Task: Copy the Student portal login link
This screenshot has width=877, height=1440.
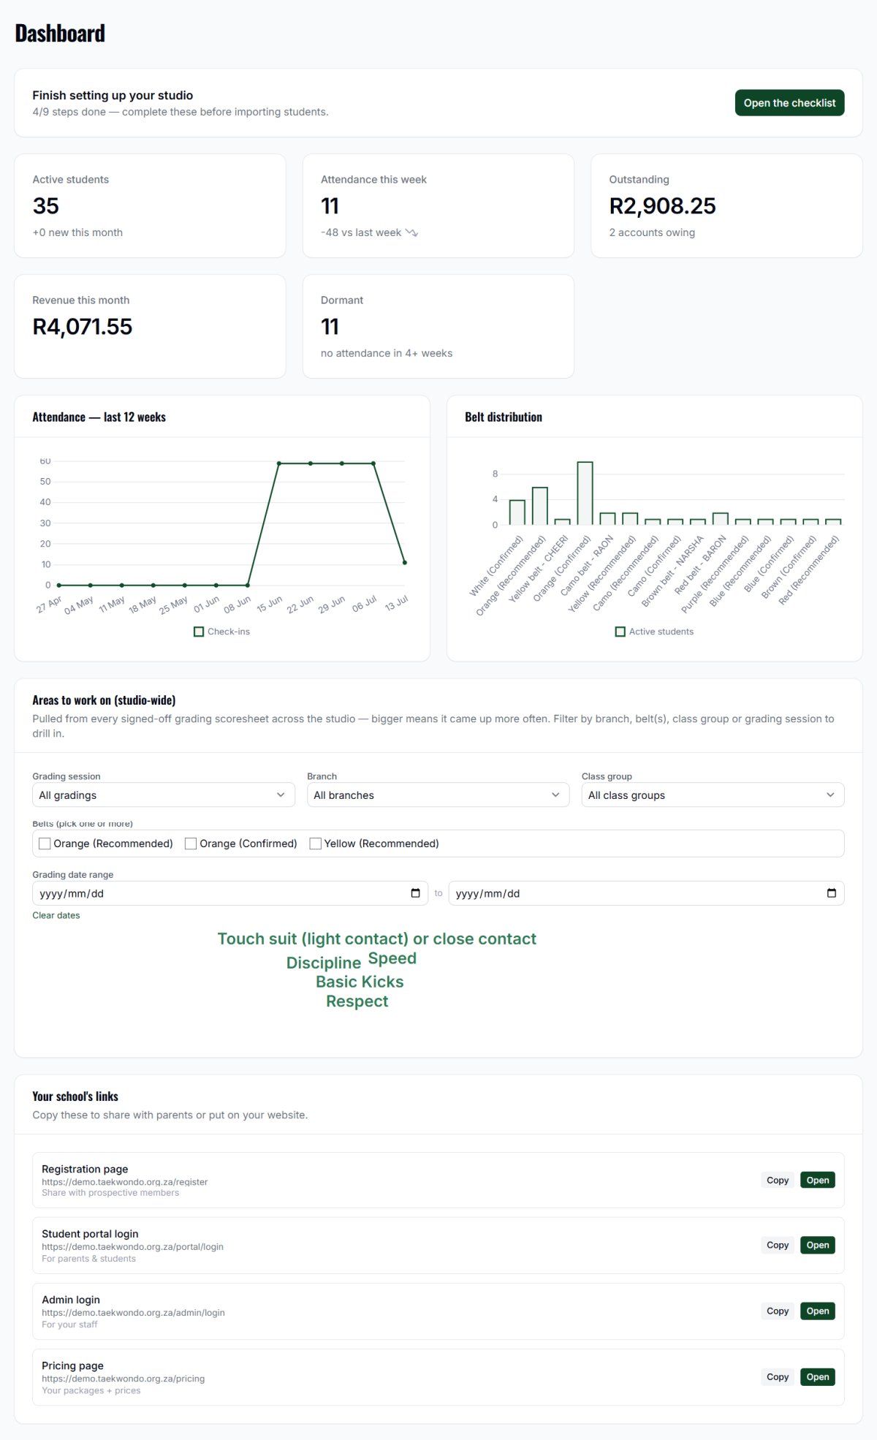Action: [x=778, y=1245]
